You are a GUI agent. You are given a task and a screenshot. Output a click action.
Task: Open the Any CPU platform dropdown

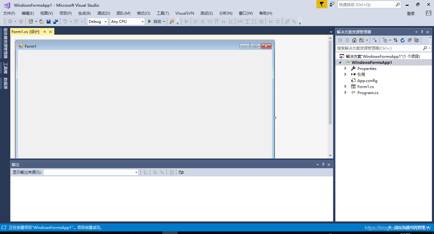[x=127, y=22]
